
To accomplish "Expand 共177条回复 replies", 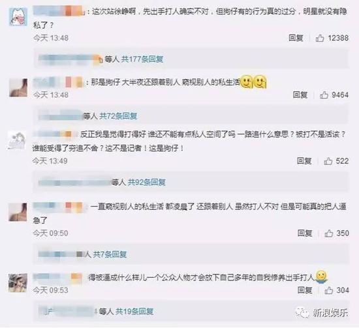I will coord(142,59).
